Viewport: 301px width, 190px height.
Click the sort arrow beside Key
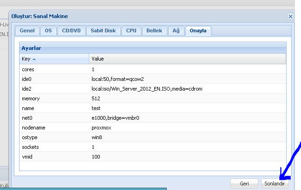click(34, 59)
